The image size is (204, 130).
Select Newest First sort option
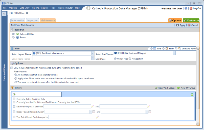pos(130,59)
